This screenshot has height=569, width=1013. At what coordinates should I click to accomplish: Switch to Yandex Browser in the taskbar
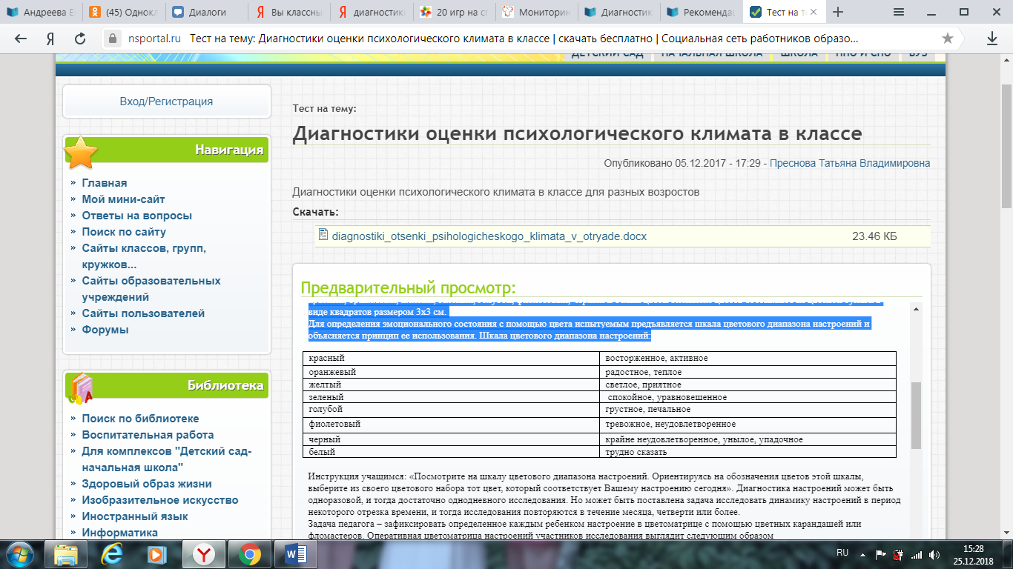pyautogui.click(x=203, y=554)
